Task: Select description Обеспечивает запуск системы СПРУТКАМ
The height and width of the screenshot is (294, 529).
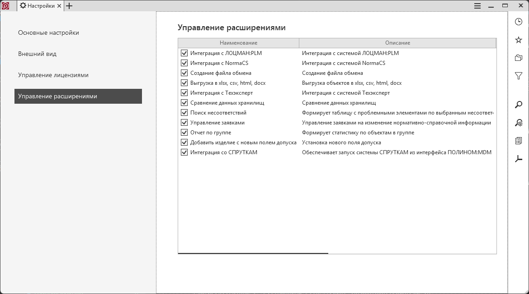Action: pyautogui.click(x=397, y=152)
